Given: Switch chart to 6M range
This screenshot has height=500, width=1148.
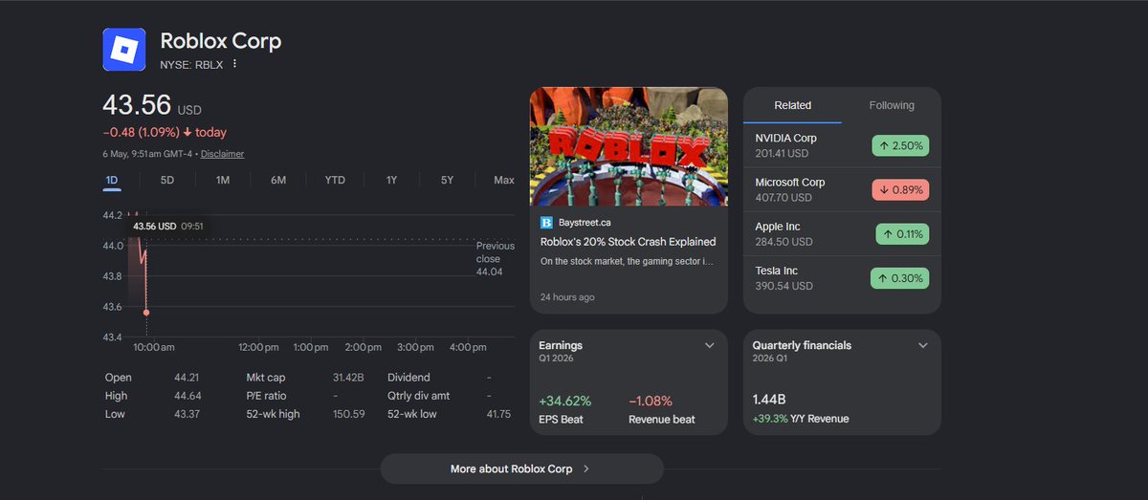Looking at the screenshot, I should point(278,181).
